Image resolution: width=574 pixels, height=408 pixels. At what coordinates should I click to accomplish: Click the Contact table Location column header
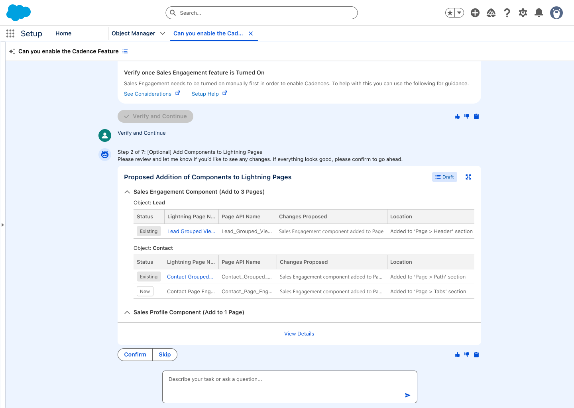[431, 262]
